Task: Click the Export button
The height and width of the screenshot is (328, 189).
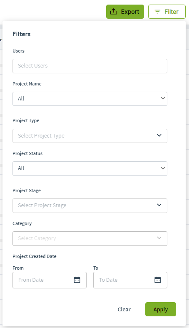Action: (125, 12)
